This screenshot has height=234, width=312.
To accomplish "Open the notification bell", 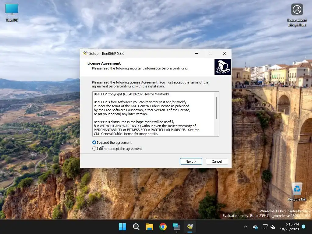I will click(304, 227).
